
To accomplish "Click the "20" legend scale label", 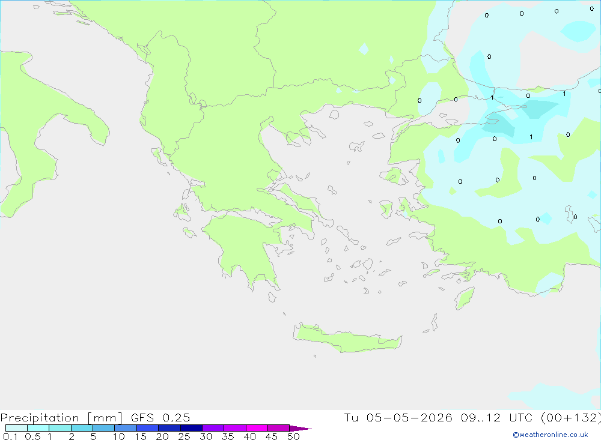I will pyautogui.click(x=162, y=436).
